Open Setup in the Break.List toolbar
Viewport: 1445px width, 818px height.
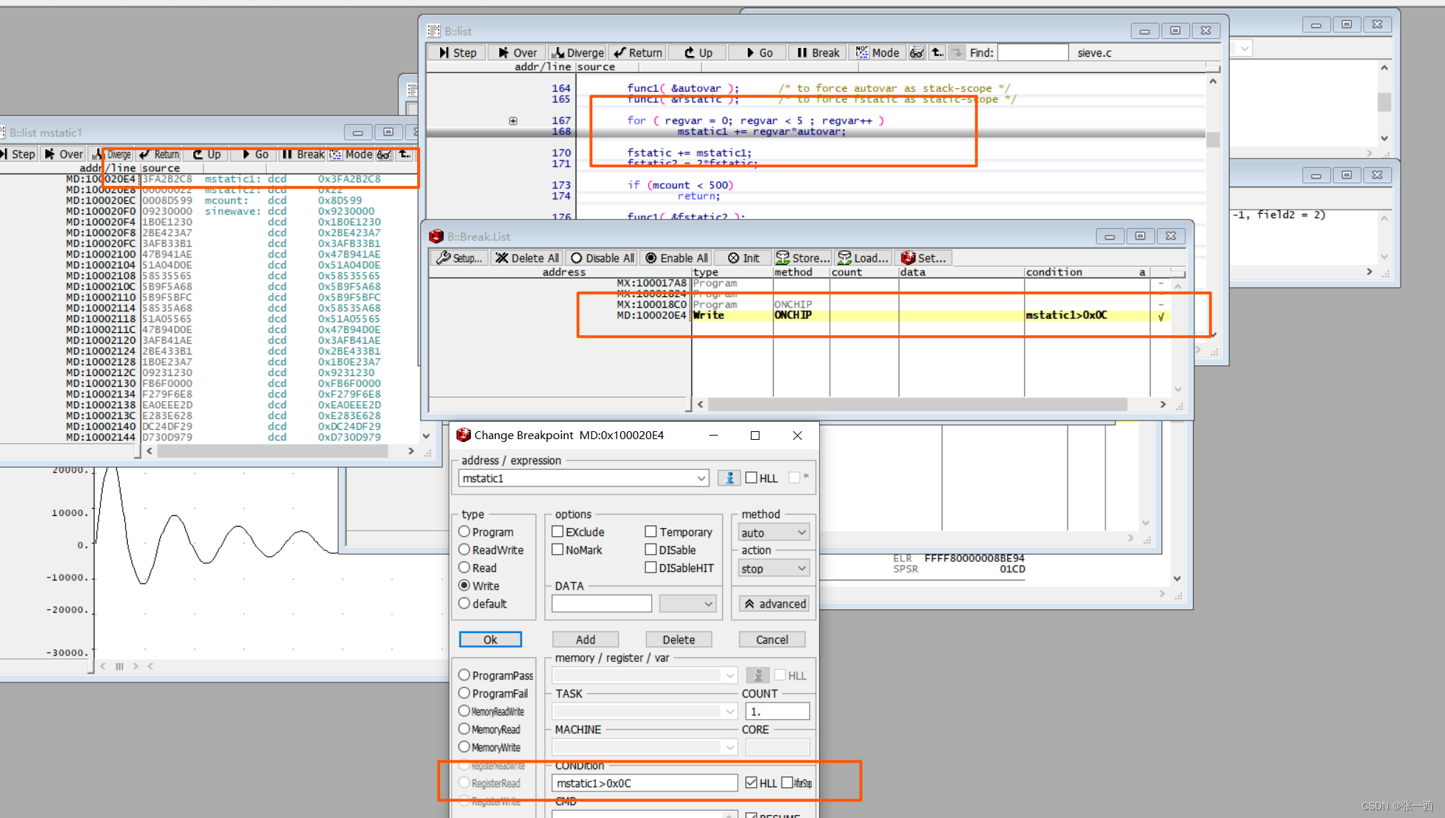(459, 258)
